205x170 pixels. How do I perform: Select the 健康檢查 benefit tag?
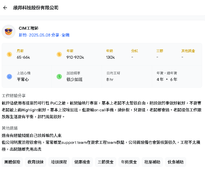tap(82, 162)
